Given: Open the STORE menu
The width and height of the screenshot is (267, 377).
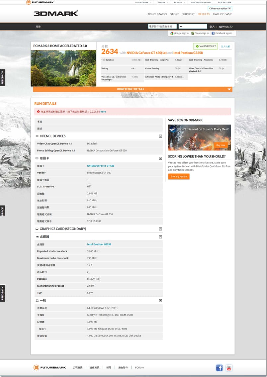Looking at the screenshot, I should [x=174, y=14].
